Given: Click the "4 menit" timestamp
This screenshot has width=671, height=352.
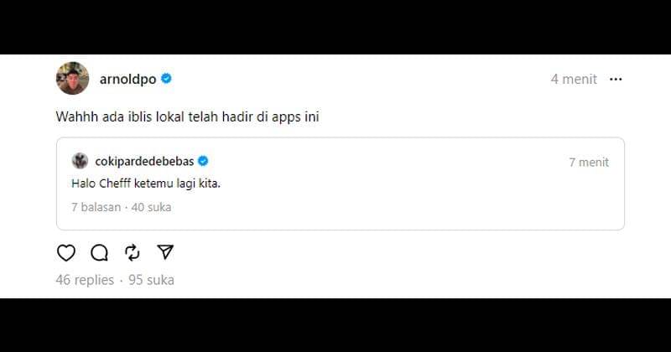Looking at the screenshot, I should pos(574,79).
